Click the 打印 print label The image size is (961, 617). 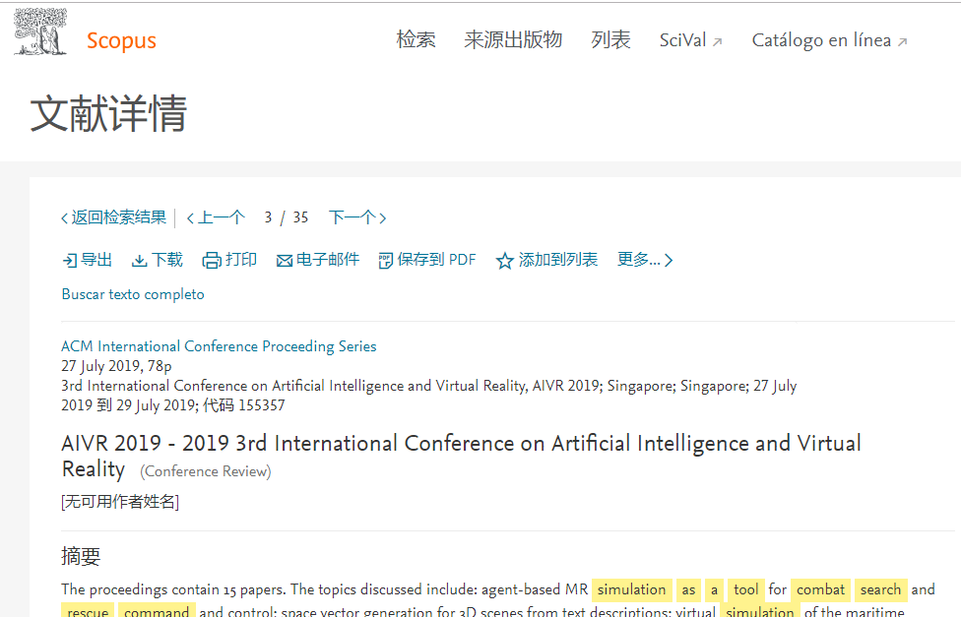(x=241, y=260)
